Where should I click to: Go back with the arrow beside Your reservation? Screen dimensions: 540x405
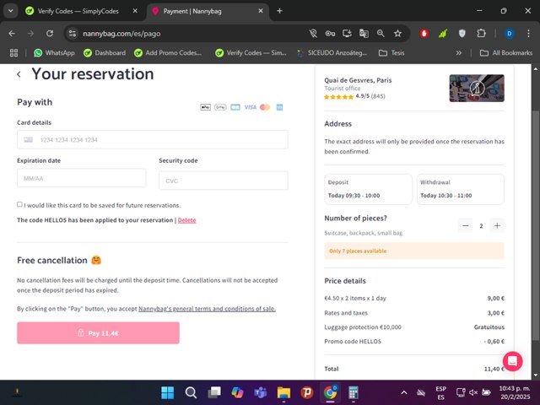pos(19,74)
